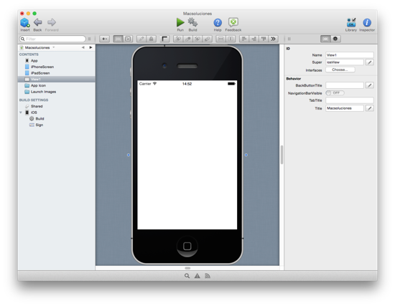Select the inspector properties tab
Image resolution: width=395 pixels, height=306 pixels.
325,39
